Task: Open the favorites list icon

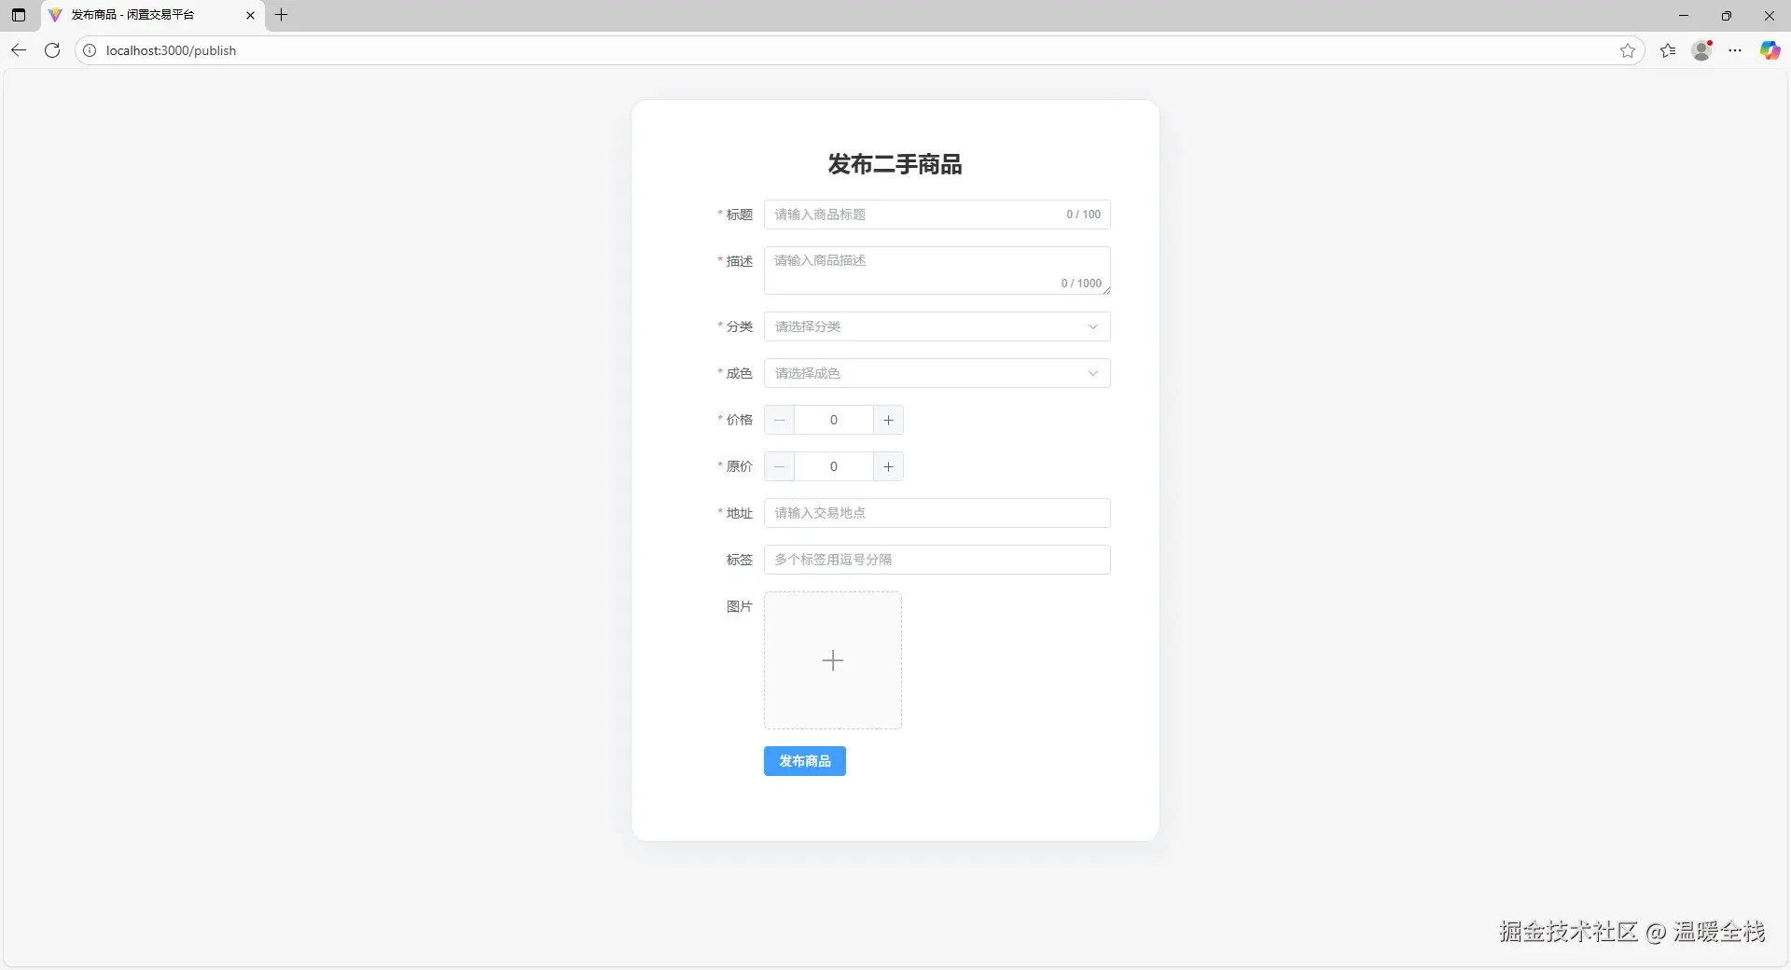Action: click(x=1668, y=50)
